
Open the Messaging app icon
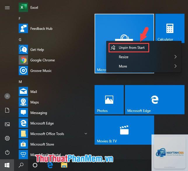tap(23, 113)
